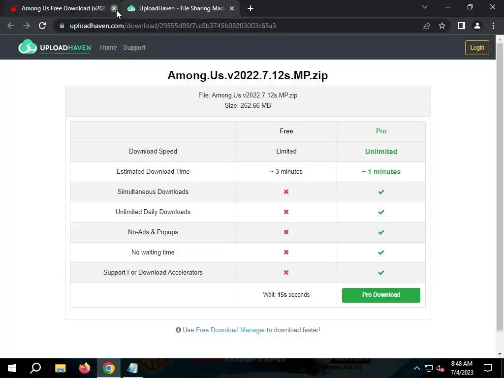Click the share page icon in address bar
Screen dimensions: 504x378
click(426, 26)
